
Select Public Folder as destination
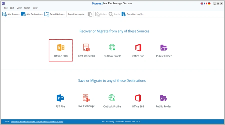[163, 101]
